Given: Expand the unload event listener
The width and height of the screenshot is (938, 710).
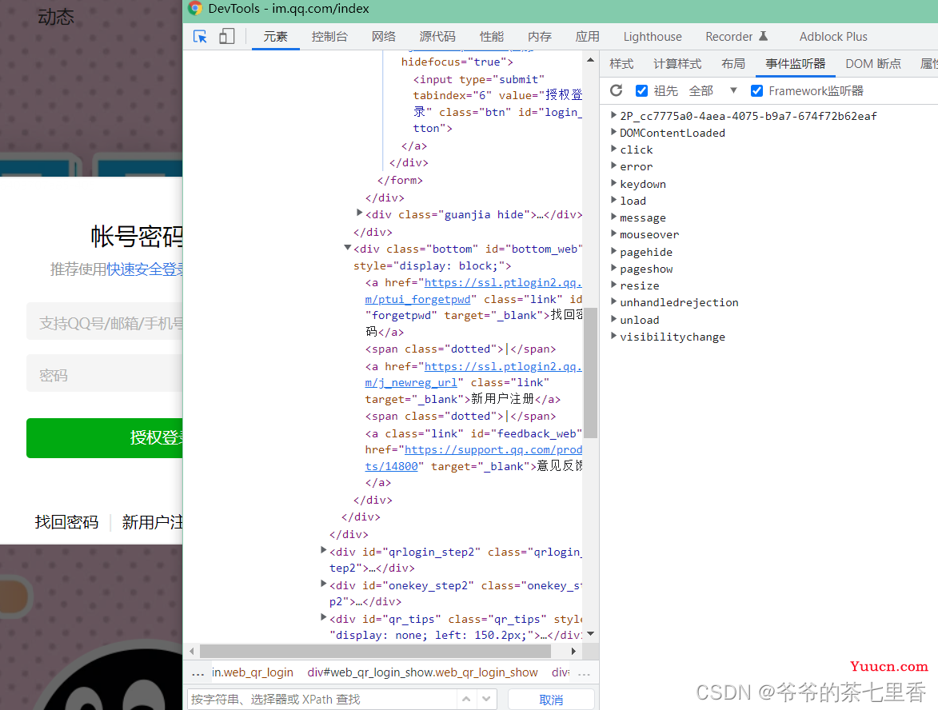Looking at the screenshot, I should pos(614,319).
